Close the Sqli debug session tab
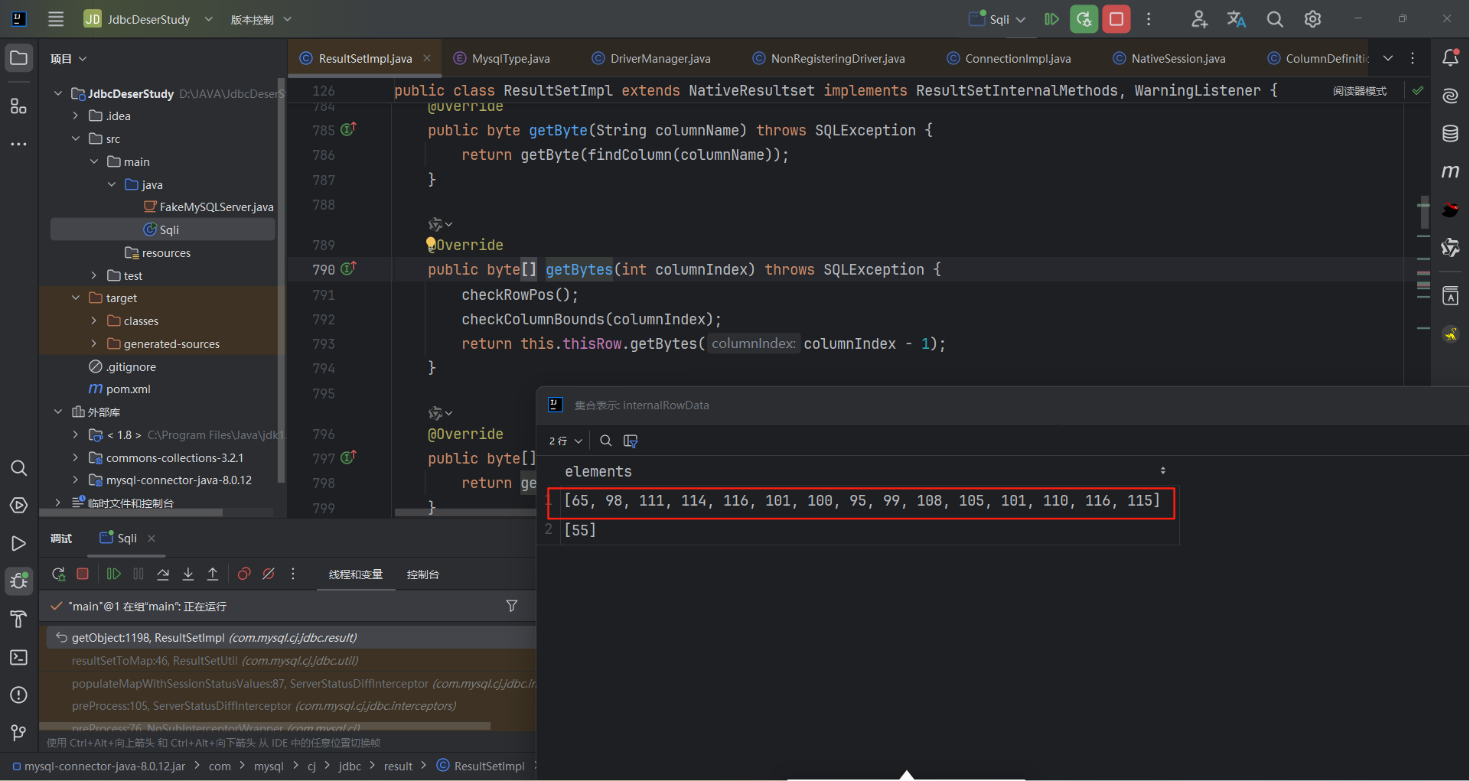Viewport: 1470px width, 781px height. pos(152,539)
